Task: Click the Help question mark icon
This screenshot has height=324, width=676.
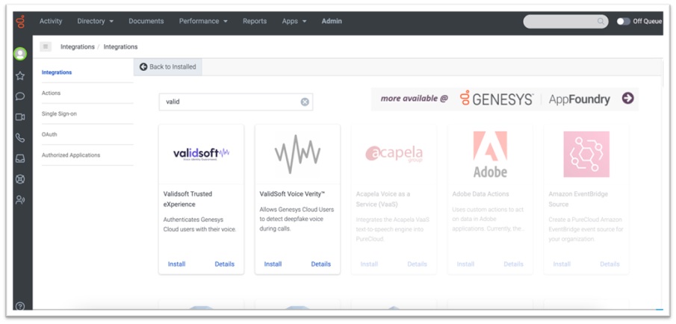Action: point(20,306)
